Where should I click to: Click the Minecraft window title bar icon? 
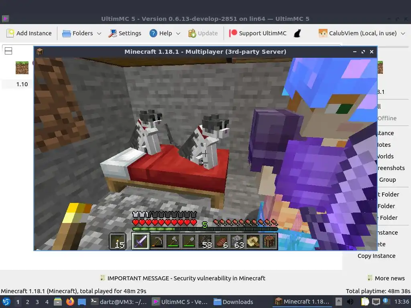(40, 52)
